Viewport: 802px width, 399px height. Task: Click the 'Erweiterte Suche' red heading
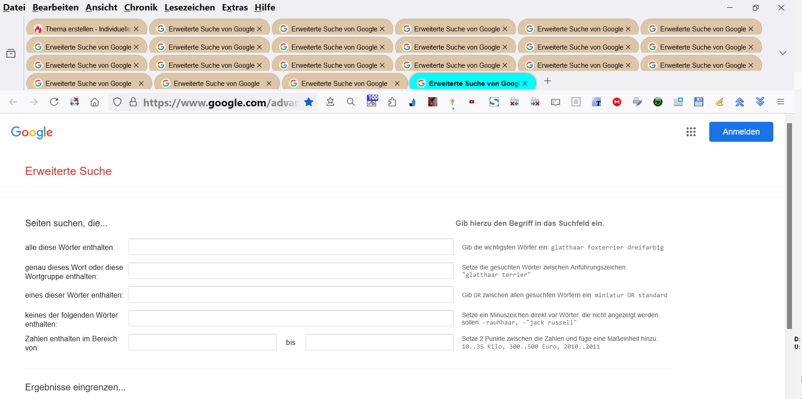point(68,171)
